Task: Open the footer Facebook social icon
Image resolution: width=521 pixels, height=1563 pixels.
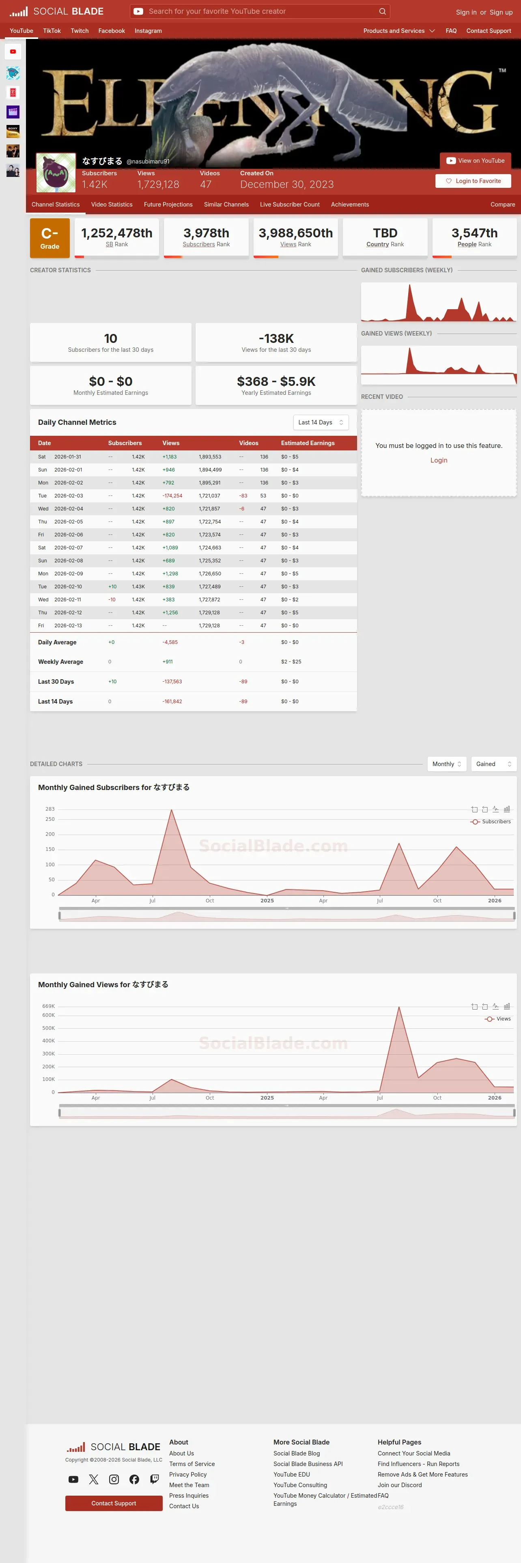Action: 134,1479
